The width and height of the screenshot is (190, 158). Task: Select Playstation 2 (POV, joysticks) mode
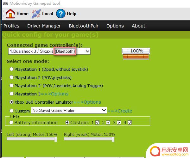pyautogui.click(x=11, y=77)
